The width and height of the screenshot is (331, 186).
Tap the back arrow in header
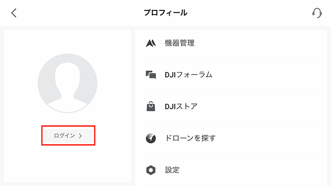(x=14, y=13)
